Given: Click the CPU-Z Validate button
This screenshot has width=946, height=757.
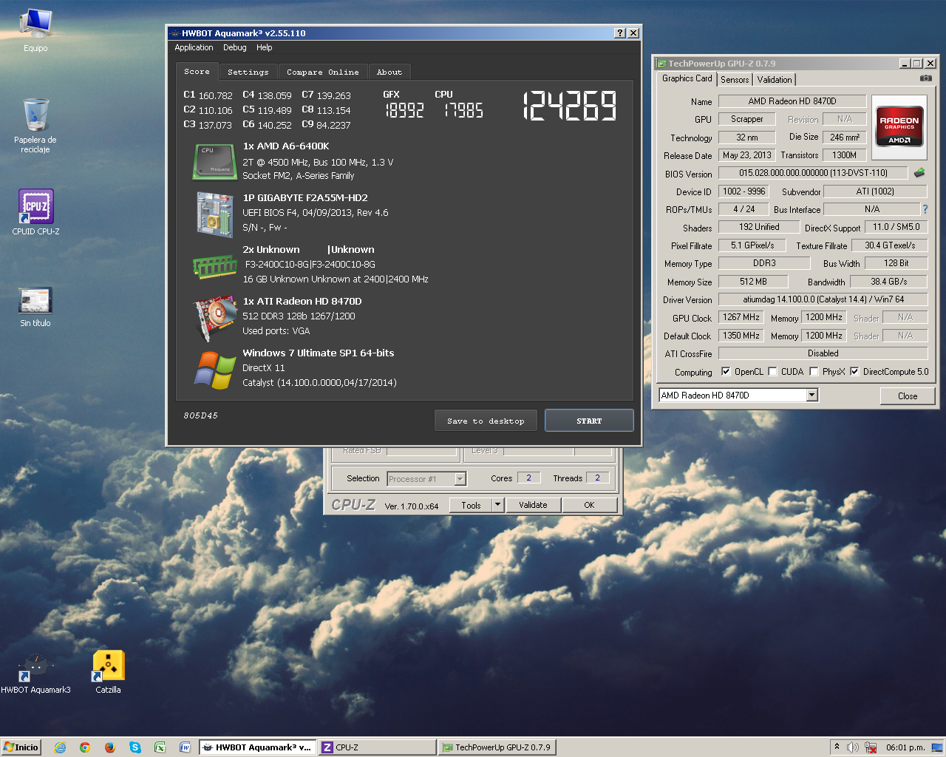Looking at the screenshot, I should coord(533,505).
